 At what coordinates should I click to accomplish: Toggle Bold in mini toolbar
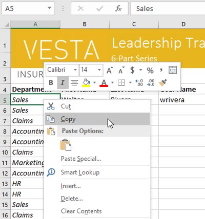(51, 83)
